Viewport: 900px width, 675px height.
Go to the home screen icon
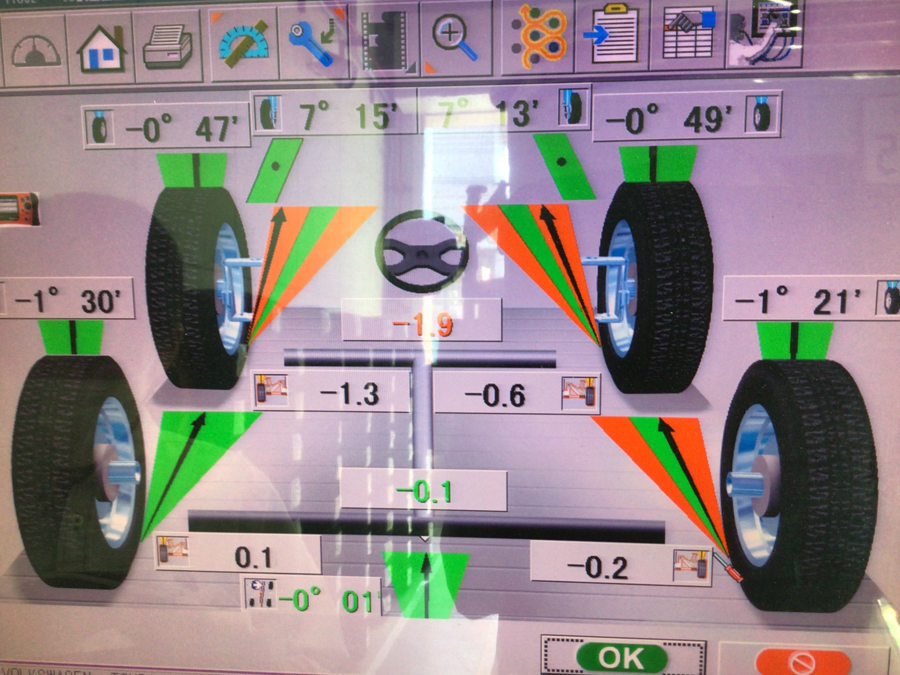coord(101,48)
